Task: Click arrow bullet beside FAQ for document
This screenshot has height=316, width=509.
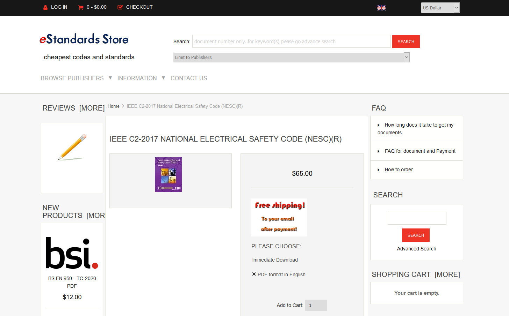Action: (379, 151)
